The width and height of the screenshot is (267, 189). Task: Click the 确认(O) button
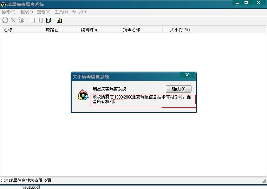click(x=178, y=89)
